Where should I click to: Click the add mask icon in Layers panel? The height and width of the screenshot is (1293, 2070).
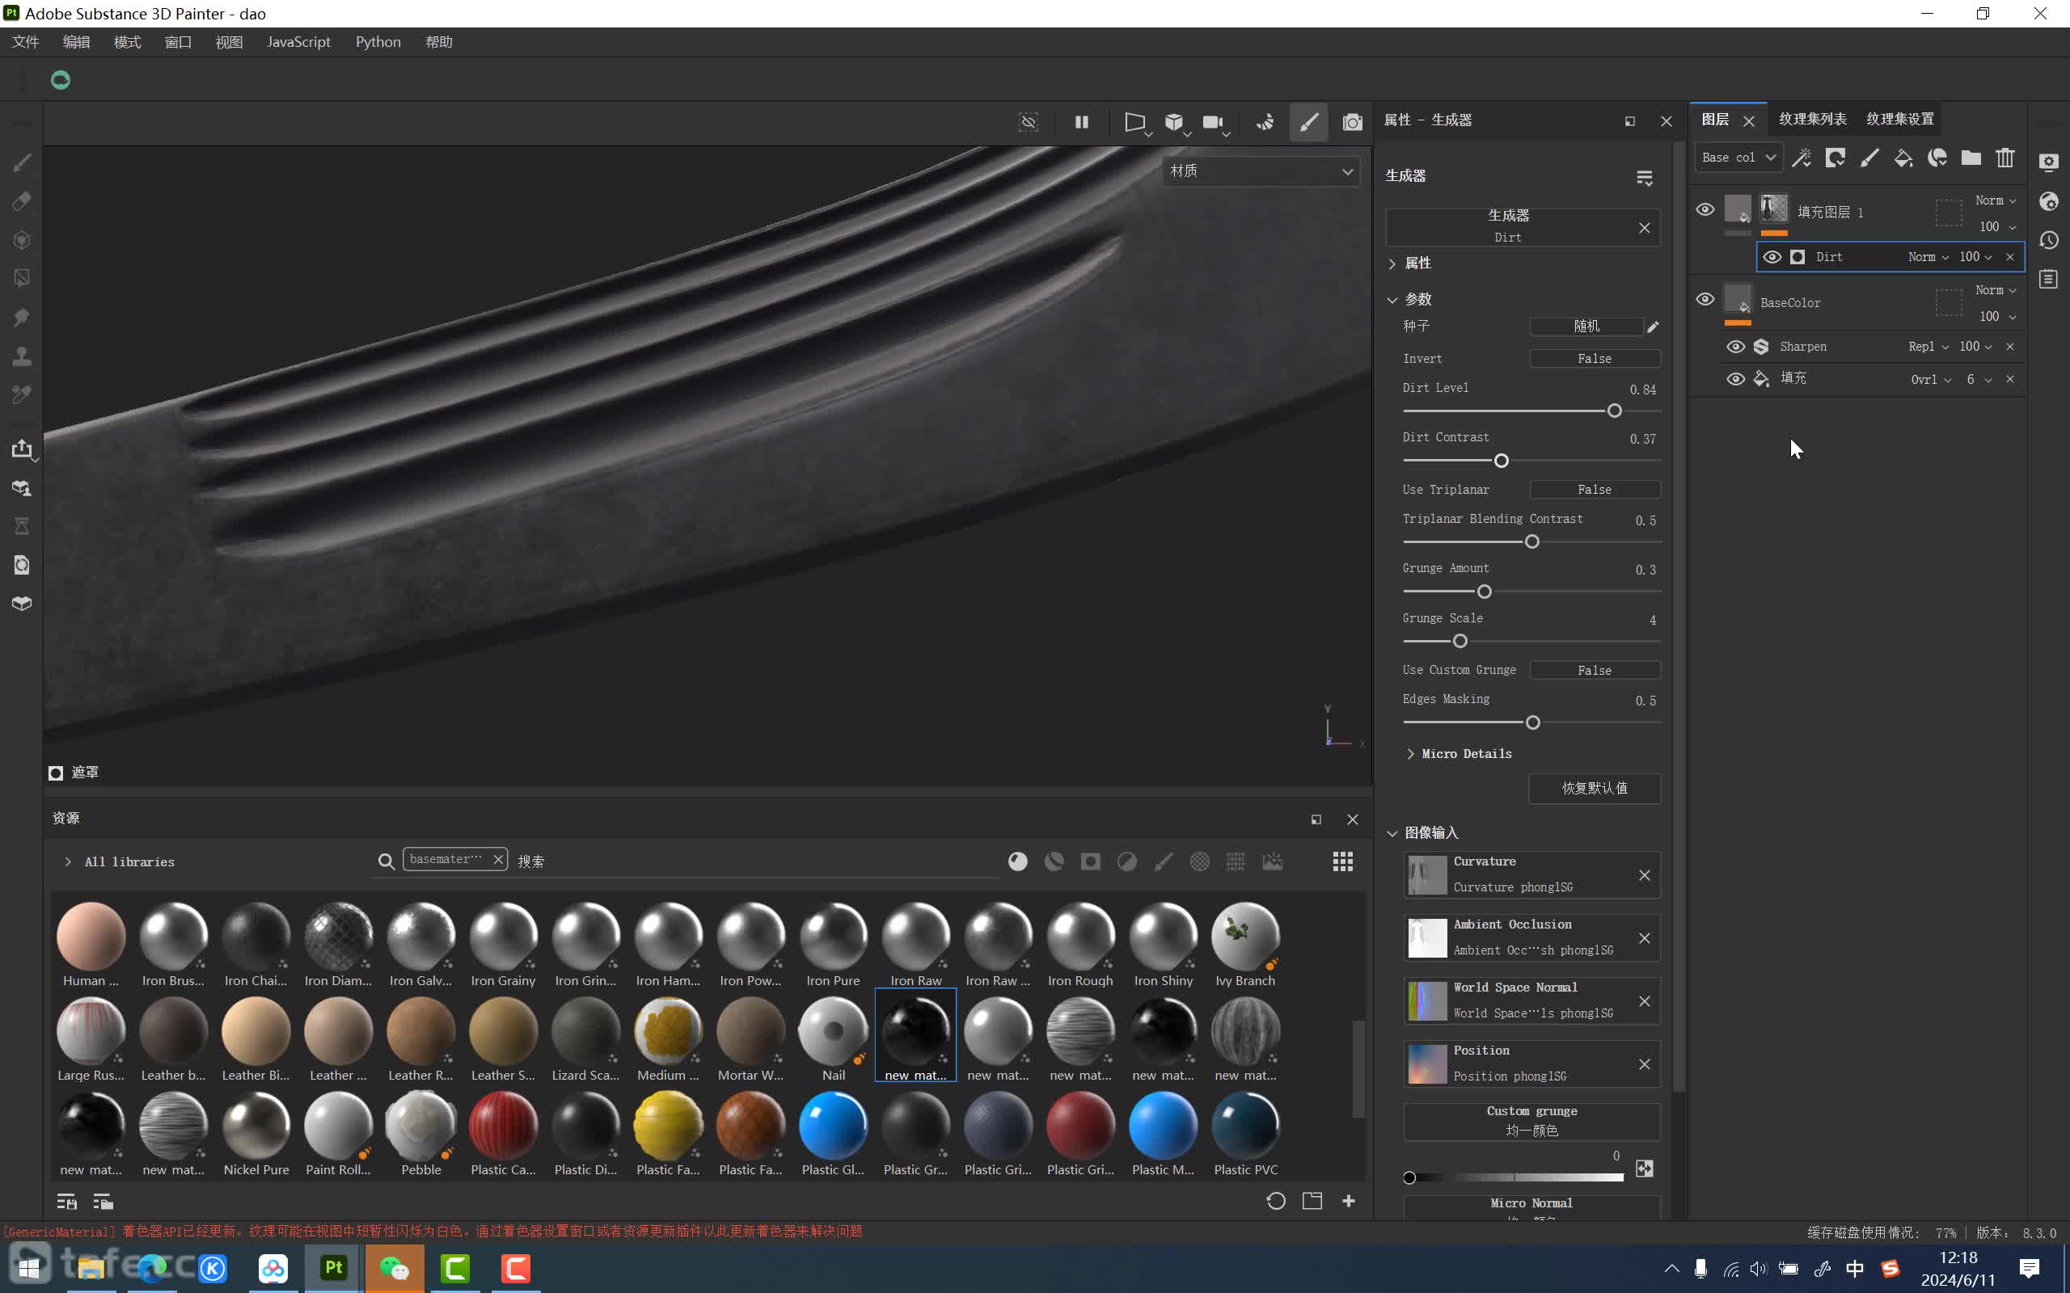tap(1835, 158)
